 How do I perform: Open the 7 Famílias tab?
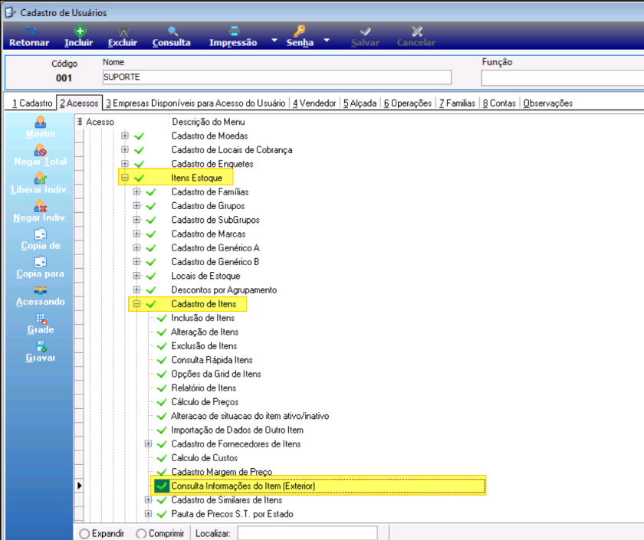click(457, 103)
